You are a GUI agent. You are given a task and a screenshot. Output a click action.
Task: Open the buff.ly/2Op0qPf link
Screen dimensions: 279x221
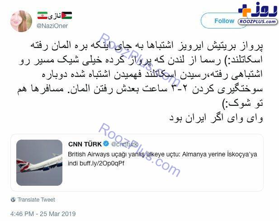pyautogui.click(x=102, y=163)
